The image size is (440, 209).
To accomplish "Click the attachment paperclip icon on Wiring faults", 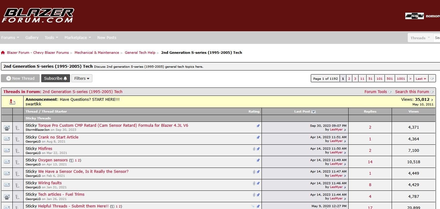I will [254, 183].
